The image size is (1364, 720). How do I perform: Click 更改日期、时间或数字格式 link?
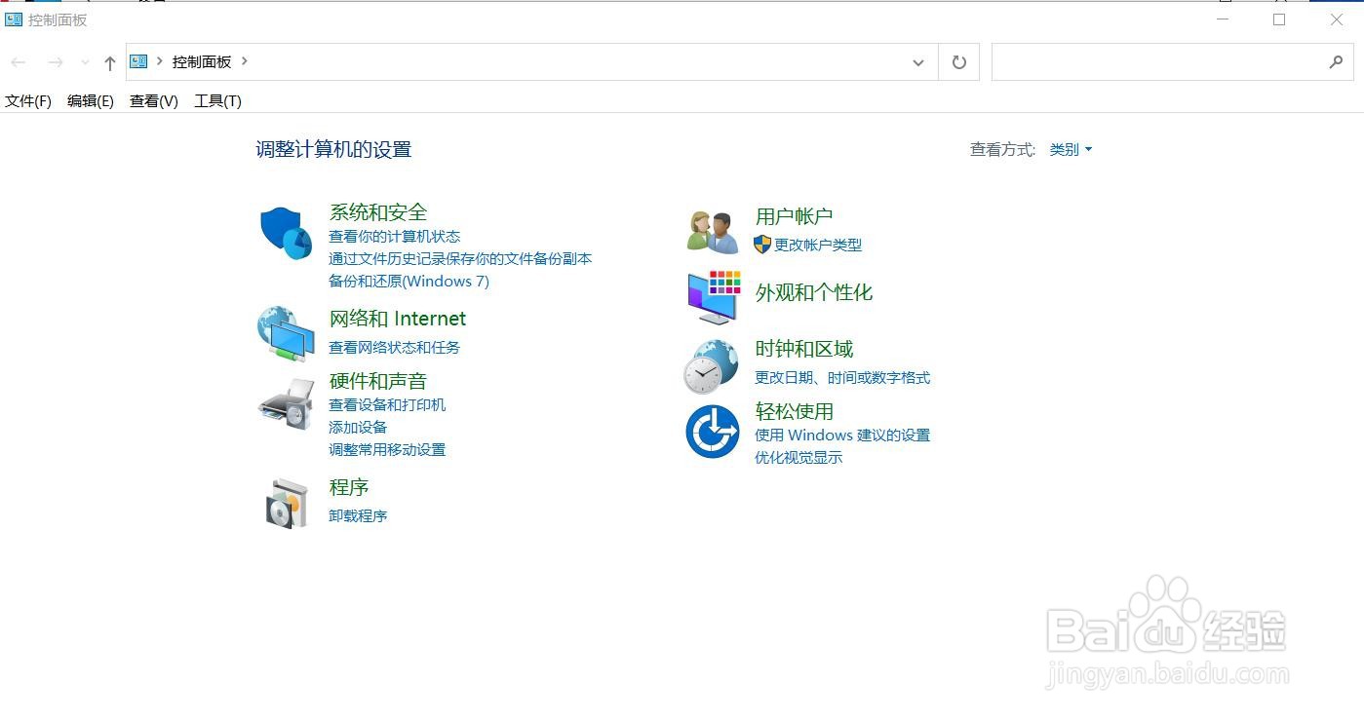click(x=842, y=378)
